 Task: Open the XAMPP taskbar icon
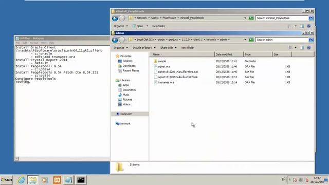coord(57,180)
